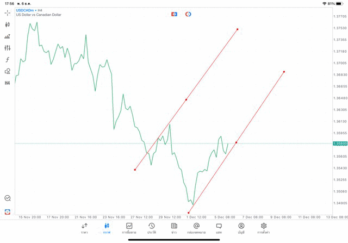Tap the red-blue trade panel icon
The height and width of the screenshot is (243, 348).
(8, 211)
